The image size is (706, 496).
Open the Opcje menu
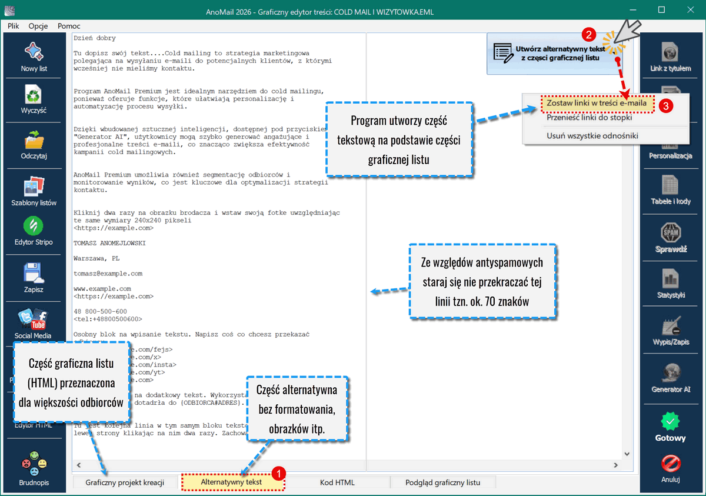click(x=38, y=26)
